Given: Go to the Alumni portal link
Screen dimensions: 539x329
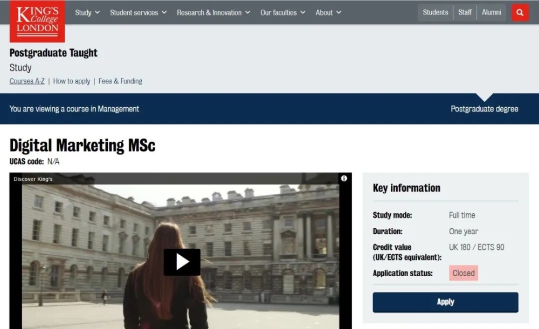Looking at the screenshot, I should coord(491,12).
